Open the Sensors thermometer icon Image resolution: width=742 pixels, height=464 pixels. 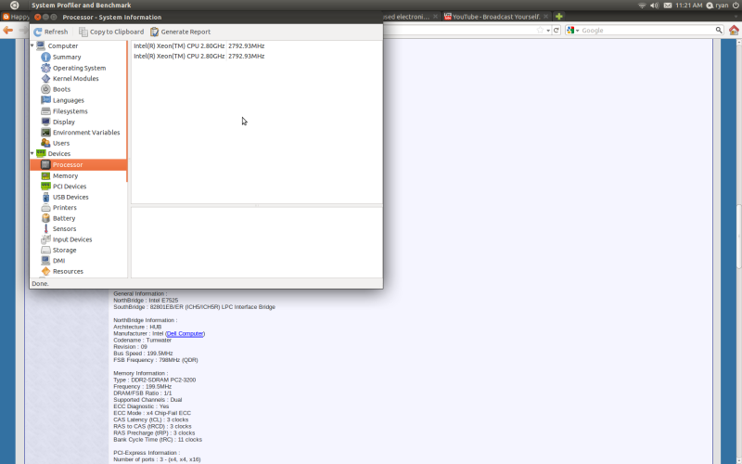tap(45, 228)
